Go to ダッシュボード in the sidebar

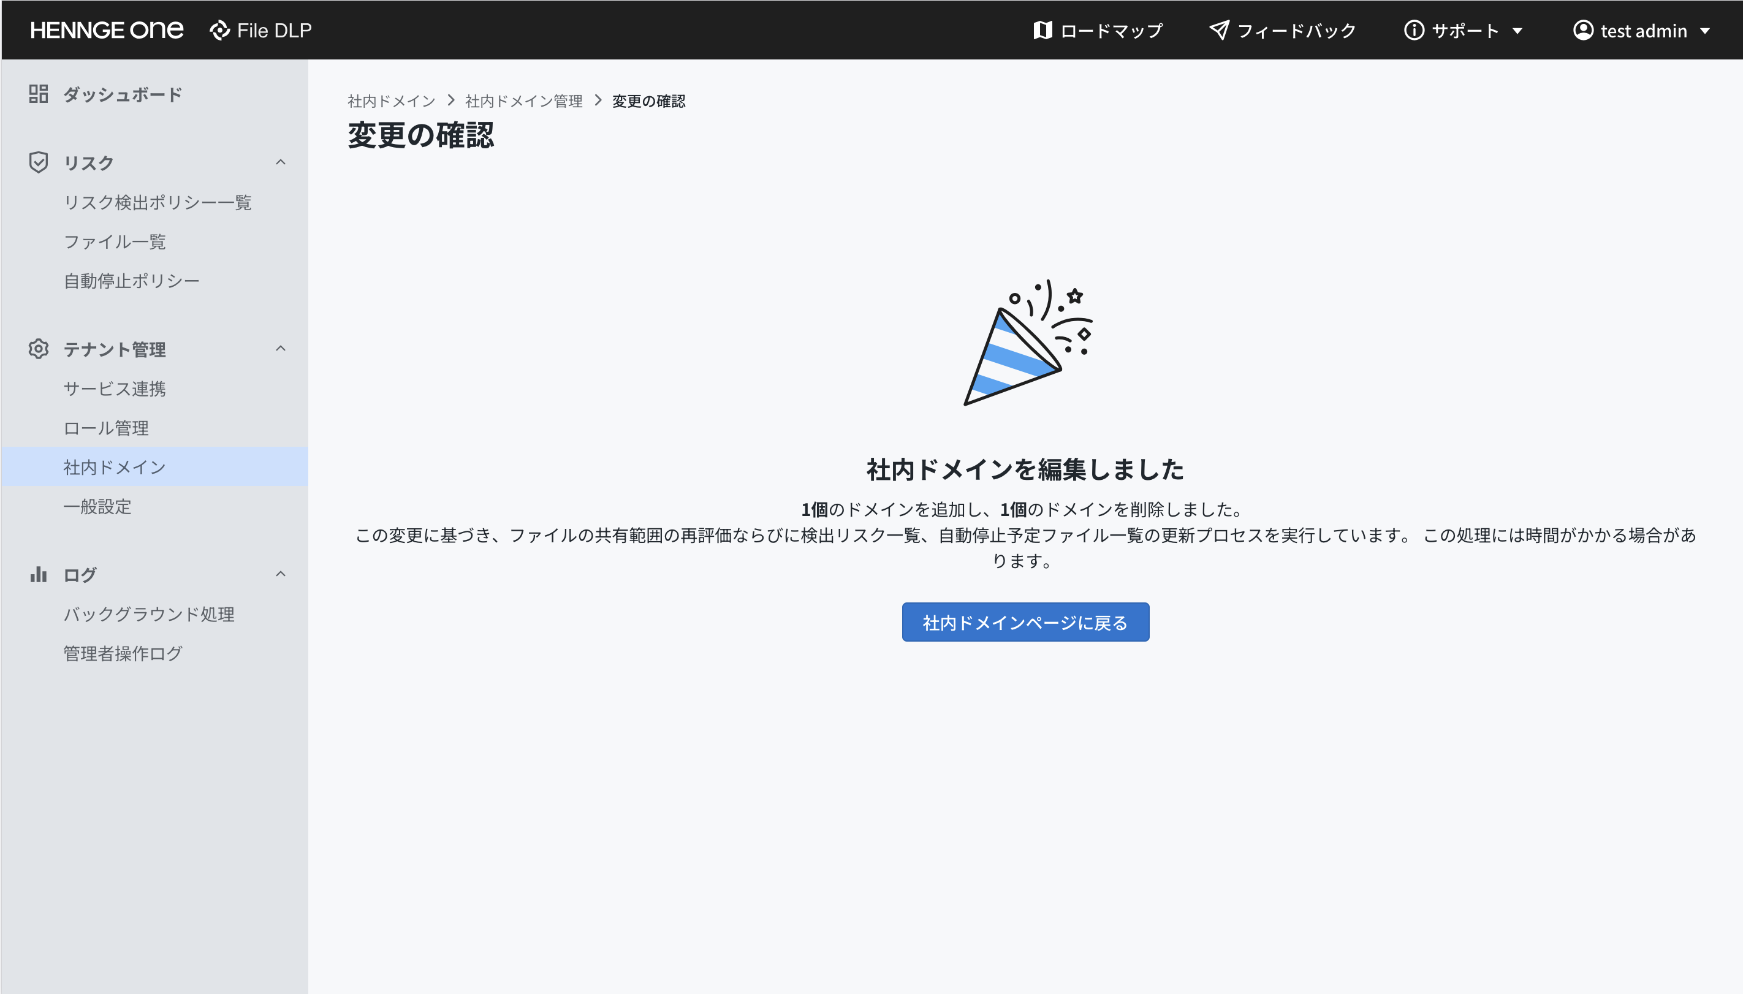(x=123, y=94)
